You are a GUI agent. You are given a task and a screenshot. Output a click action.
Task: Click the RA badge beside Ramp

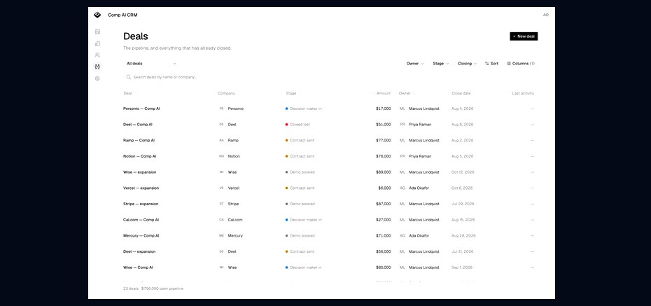[x=221, y=140]
